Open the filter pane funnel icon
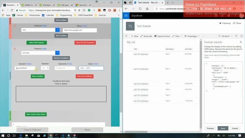 click(x=236, y=36)
